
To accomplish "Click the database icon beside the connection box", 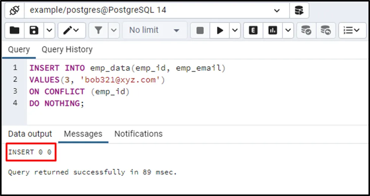I will click(x=299, y=10).
